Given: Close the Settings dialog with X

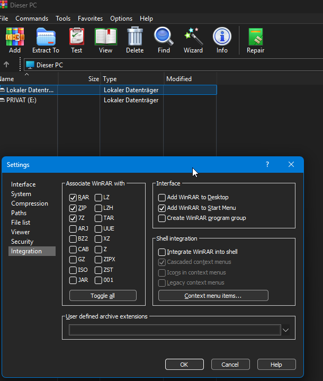Looking at the screenshot, I should point(291,164).
